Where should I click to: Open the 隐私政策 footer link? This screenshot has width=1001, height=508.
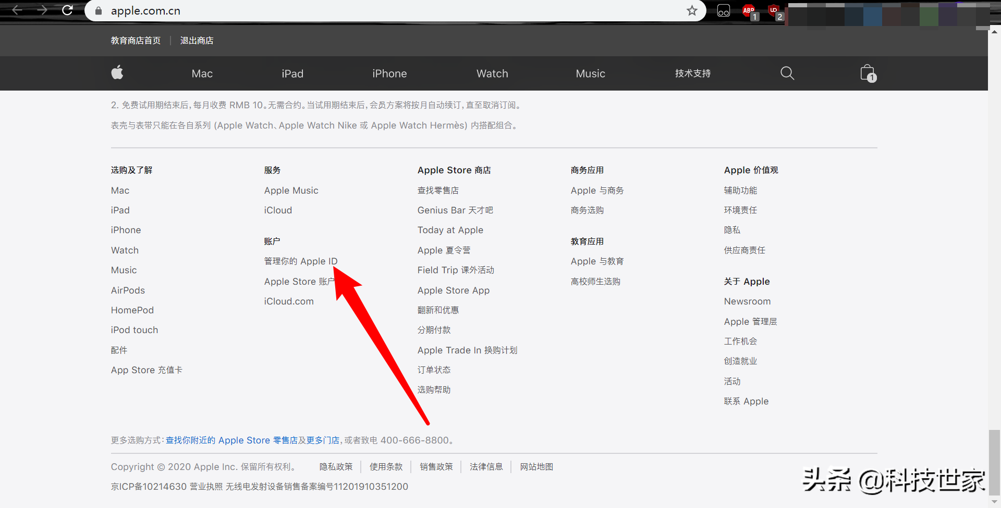coord(336,467)
